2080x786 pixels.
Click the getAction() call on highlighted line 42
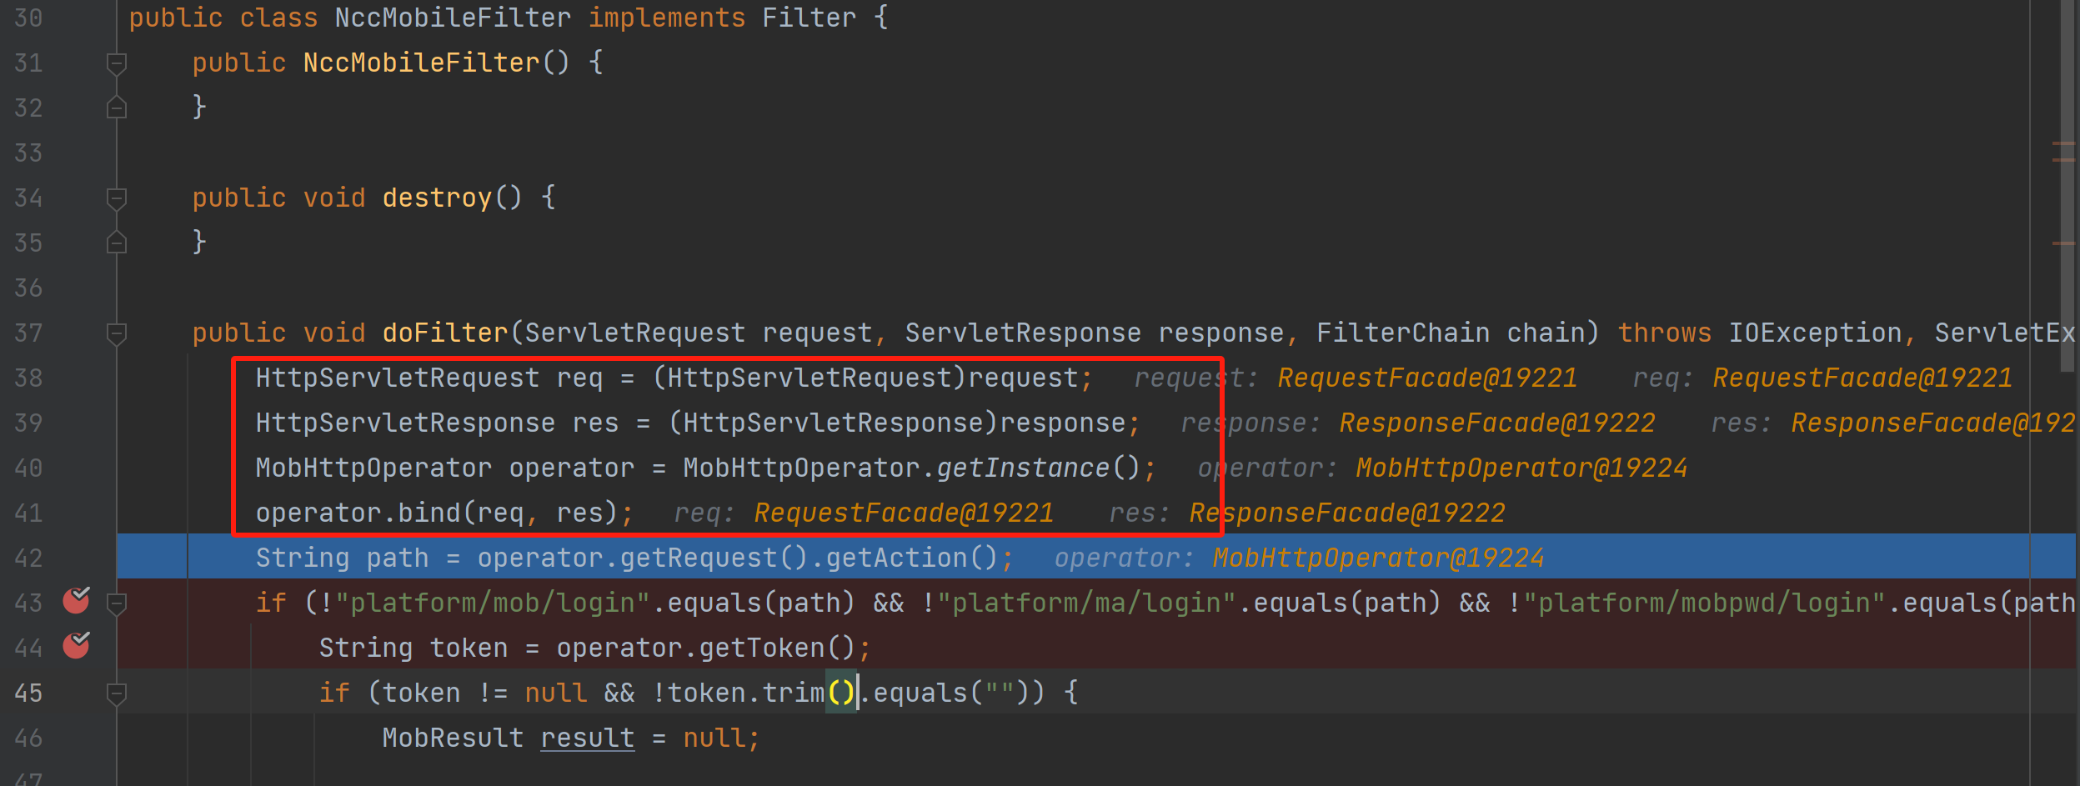click(911, 558)
